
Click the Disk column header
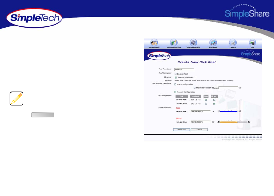pos(182,96)
